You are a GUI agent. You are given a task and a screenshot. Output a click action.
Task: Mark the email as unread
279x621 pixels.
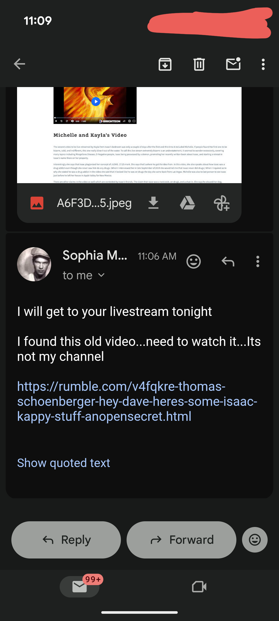pos(233,64)
